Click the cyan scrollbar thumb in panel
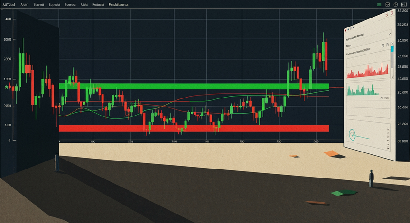 pyautogui.click(x=392, y=49)
